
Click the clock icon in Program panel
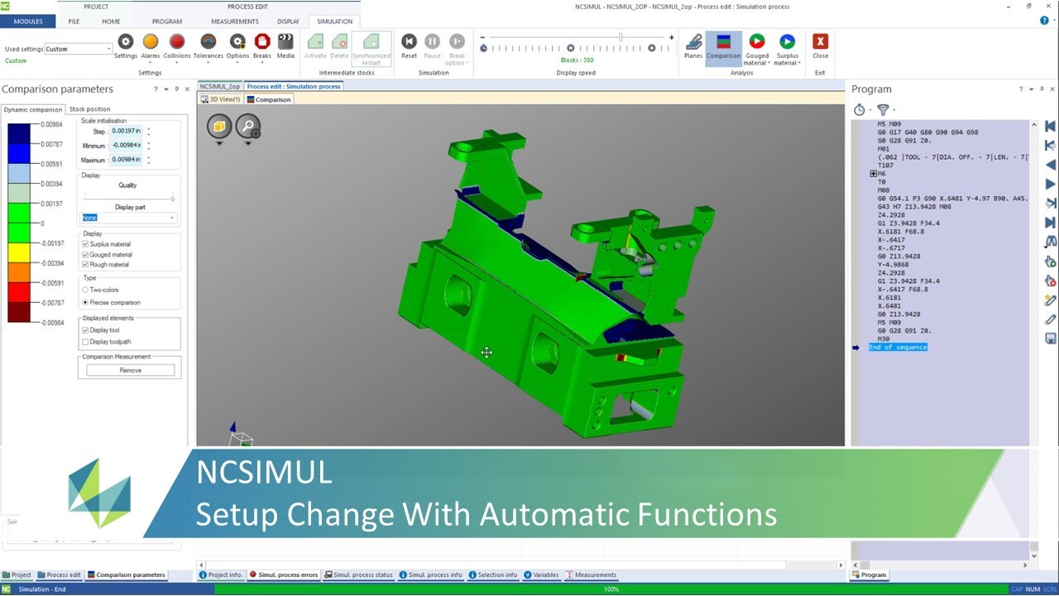tap(860, 109)
